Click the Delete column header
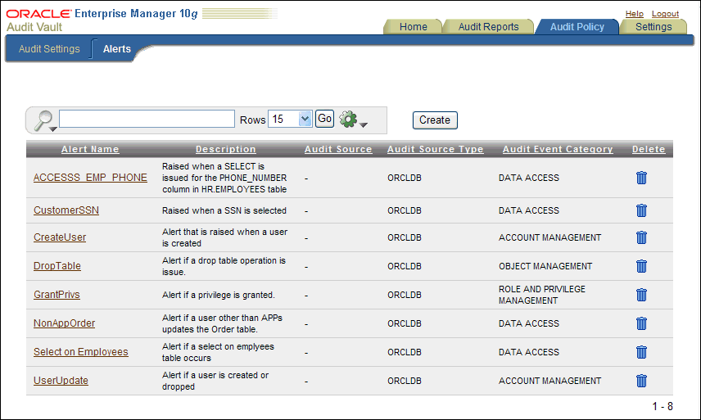This screenshot has width=701, height=420. pyautogui.click(x=649, y=149)
